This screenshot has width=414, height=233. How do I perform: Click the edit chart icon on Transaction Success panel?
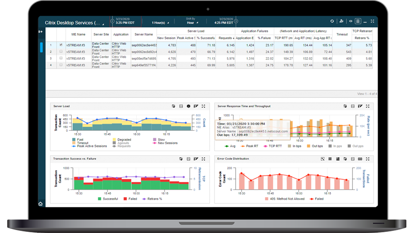(x=196, y=159)
